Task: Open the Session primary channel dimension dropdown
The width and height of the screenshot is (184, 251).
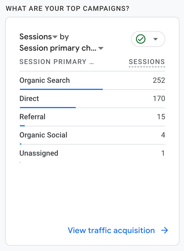Action: tap(101, 49)
